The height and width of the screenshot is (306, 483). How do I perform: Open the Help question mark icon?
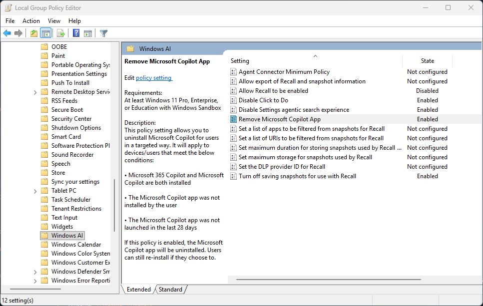[76, 33]
